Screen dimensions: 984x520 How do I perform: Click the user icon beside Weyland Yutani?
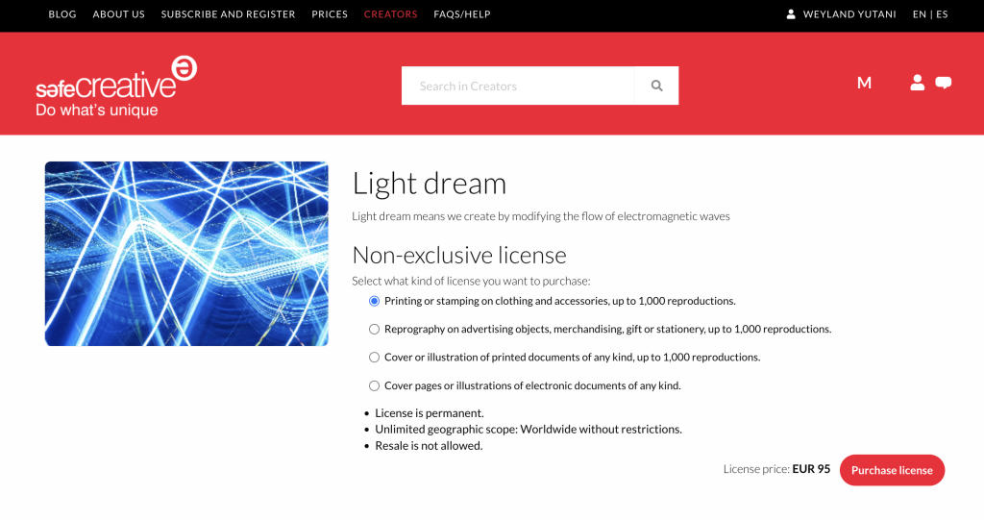pyautogui.click(x=791, y=14)
